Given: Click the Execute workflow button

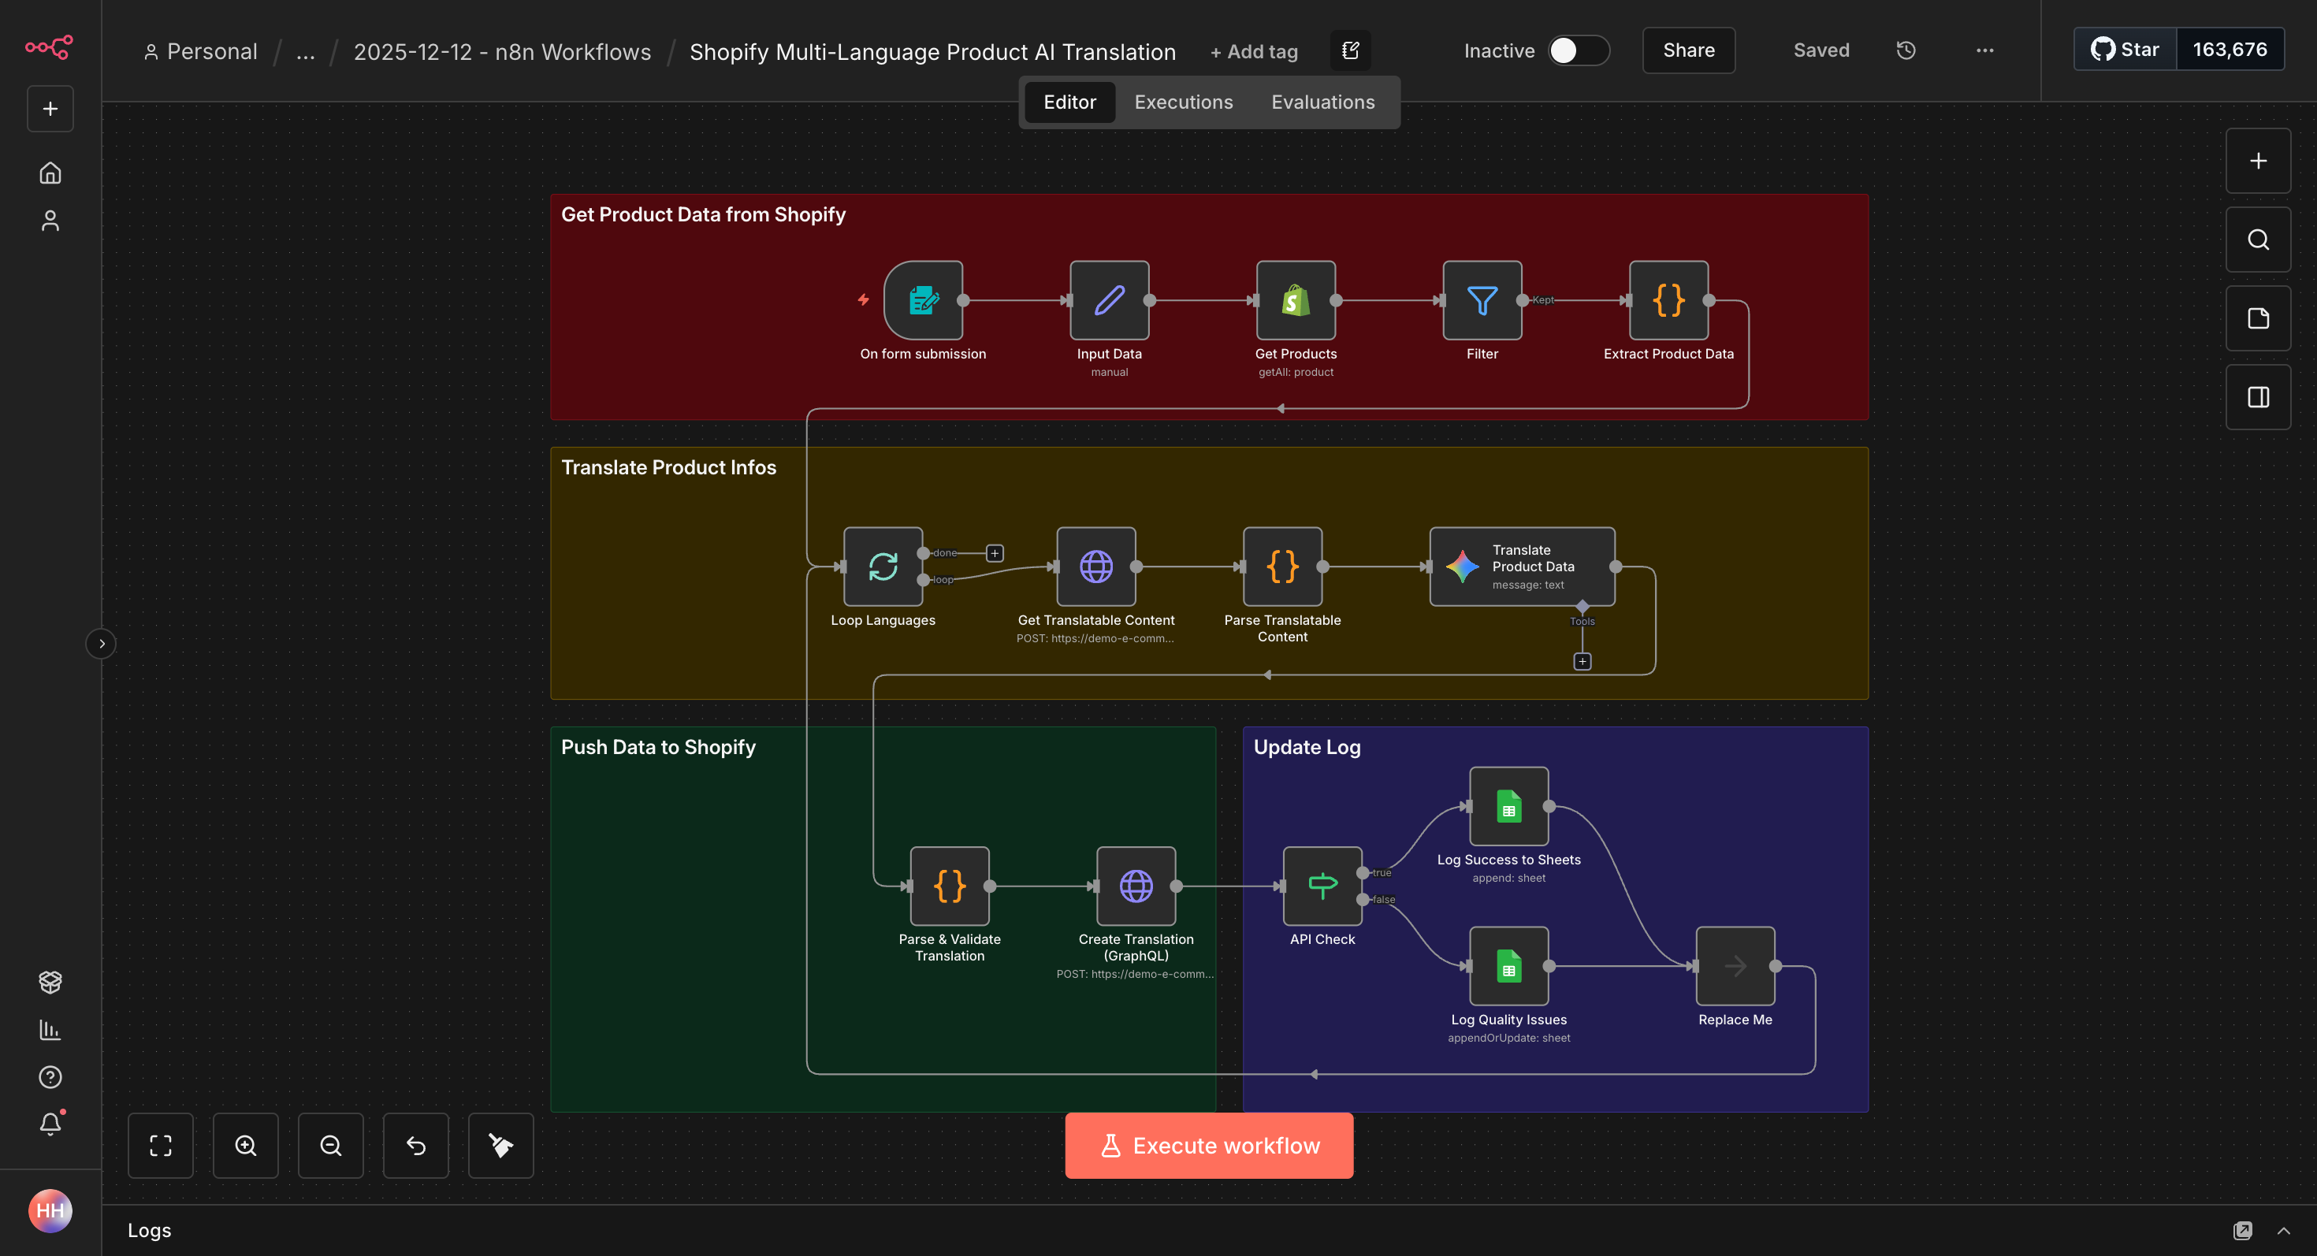Looking at the screenshot, I should (1209, 1146).
